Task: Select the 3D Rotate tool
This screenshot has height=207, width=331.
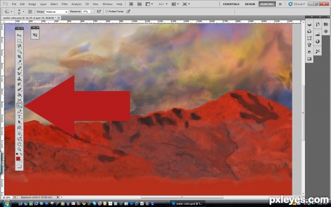Action: pos(19,133)
